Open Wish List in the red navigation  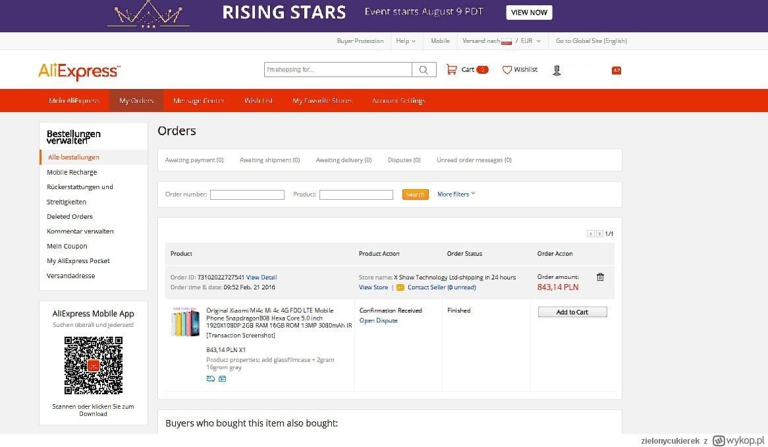point(259,100)
